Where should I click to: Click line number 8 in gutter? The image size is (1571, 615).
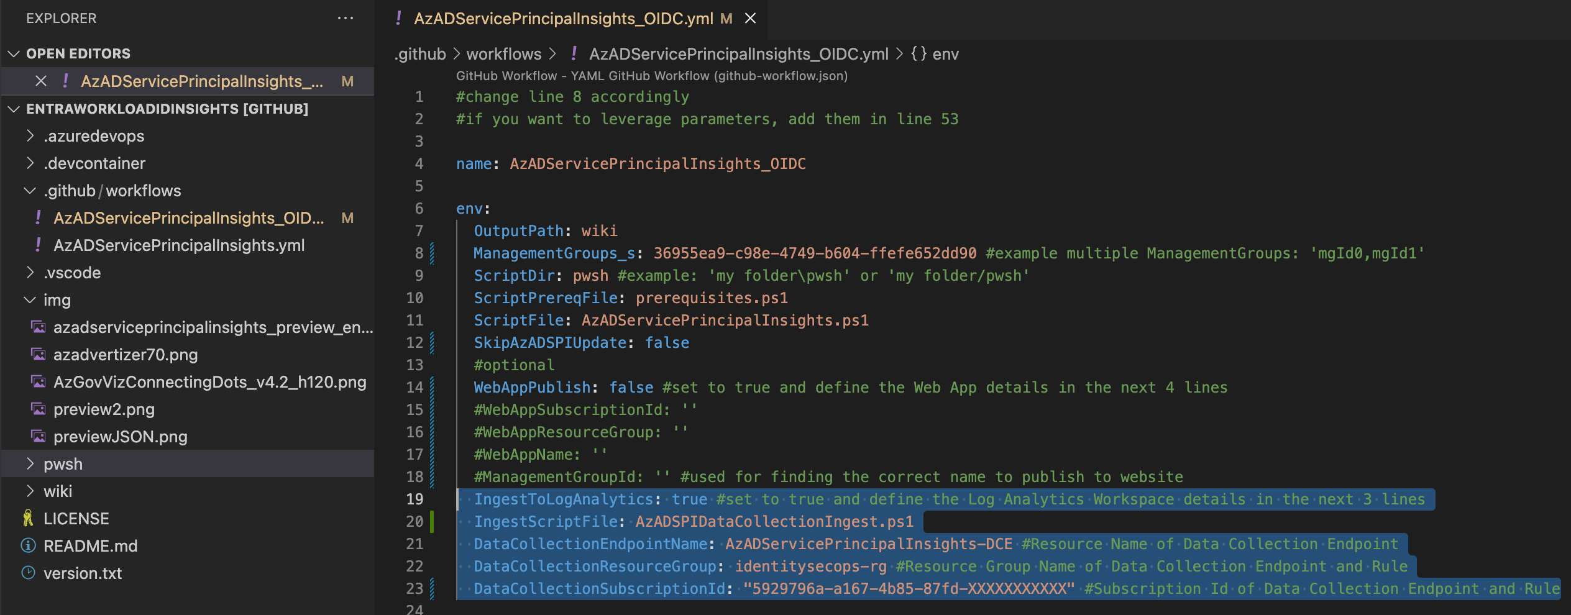click(419, 253)
